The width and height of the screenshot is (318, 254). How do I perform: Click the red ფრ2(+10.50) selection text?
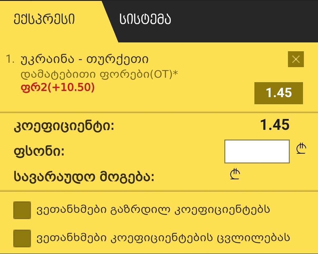57,88
